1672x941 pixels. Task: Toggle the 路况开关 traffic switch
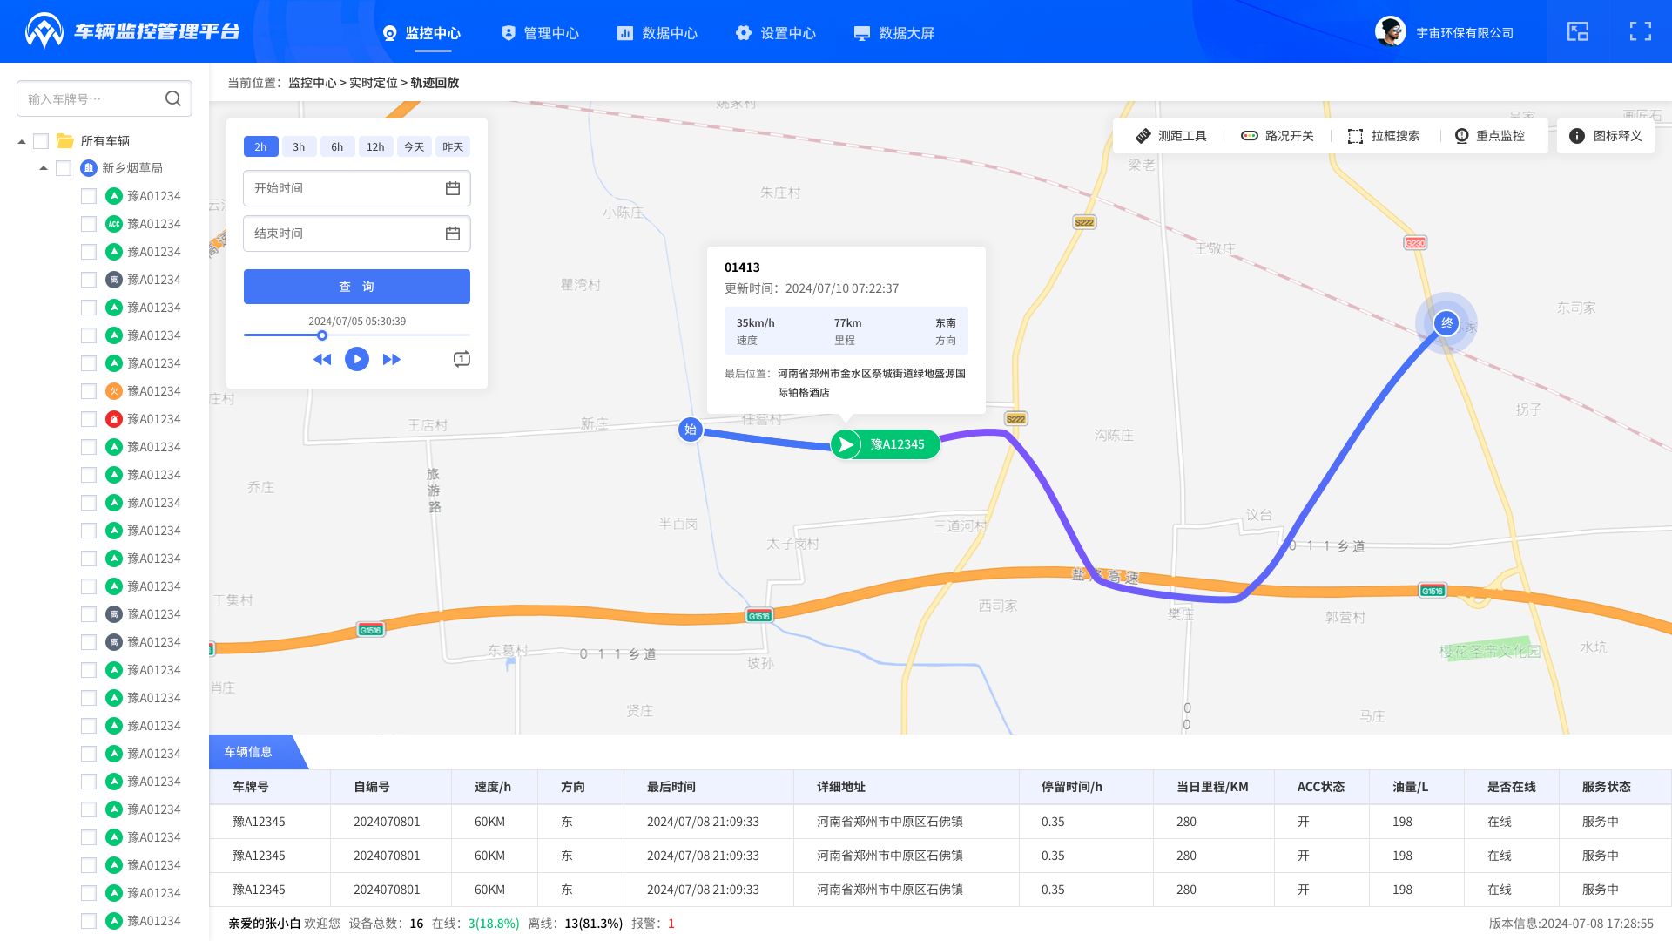[x=1278, y=136]
